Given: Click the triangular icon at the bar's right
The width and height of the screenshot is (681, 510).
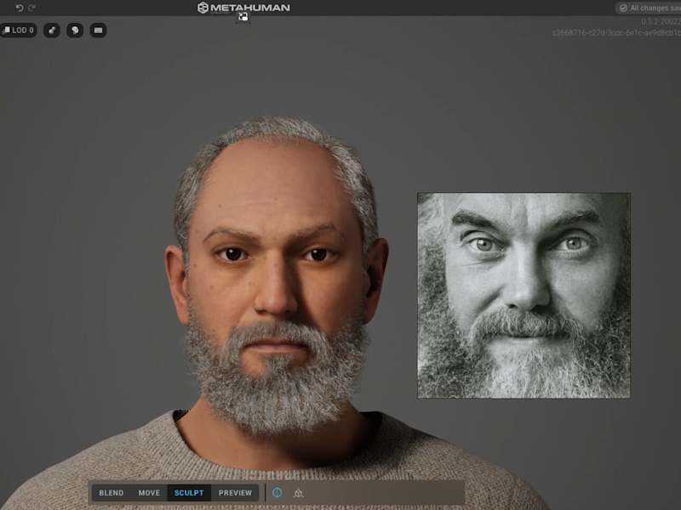Looking at the screenshot, I should pyautogui.click(x=299, y=493).
